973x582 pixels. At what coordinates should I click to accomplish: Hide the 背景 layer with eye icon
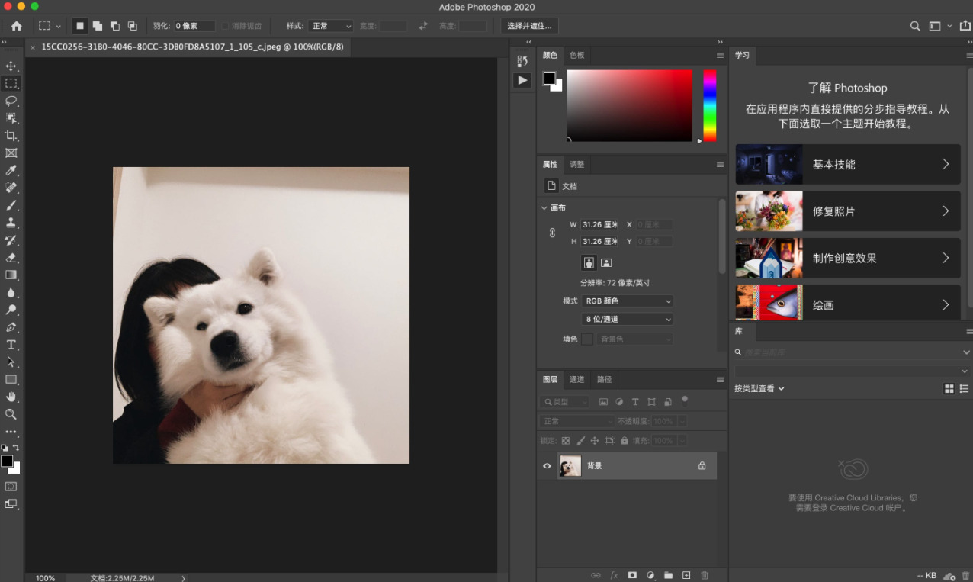click(x=547, y=466)
